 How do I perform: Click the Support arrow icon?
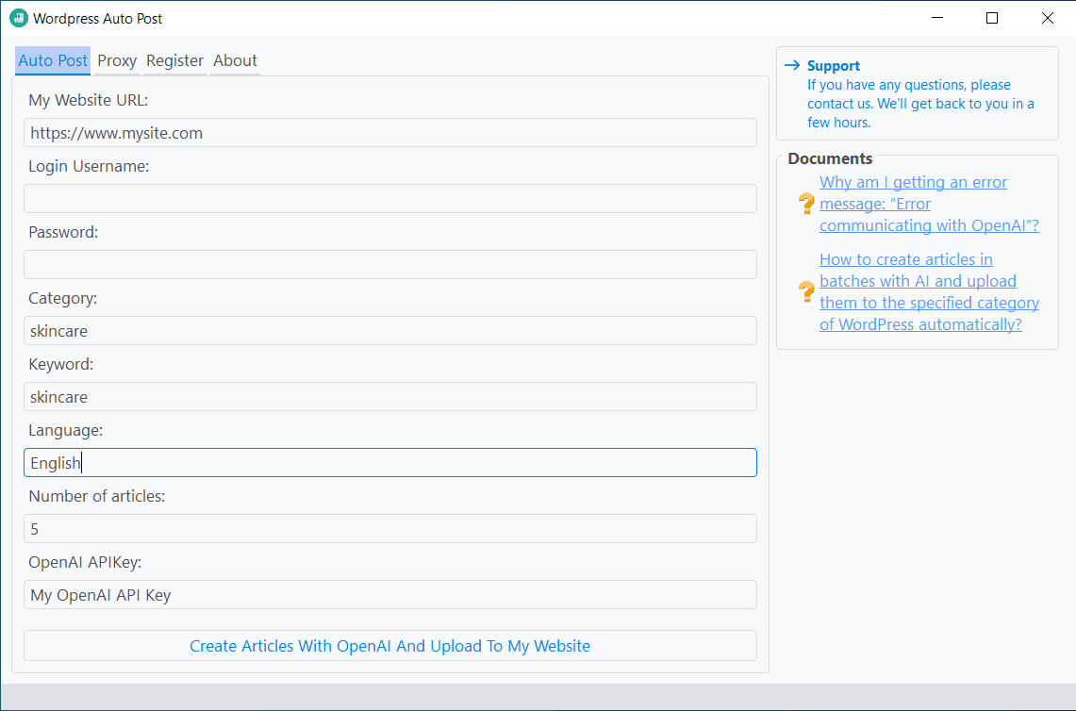click(x=792, y=65)
